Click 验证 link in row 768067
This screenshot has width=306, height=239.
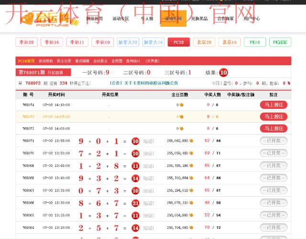coord(148,191)
